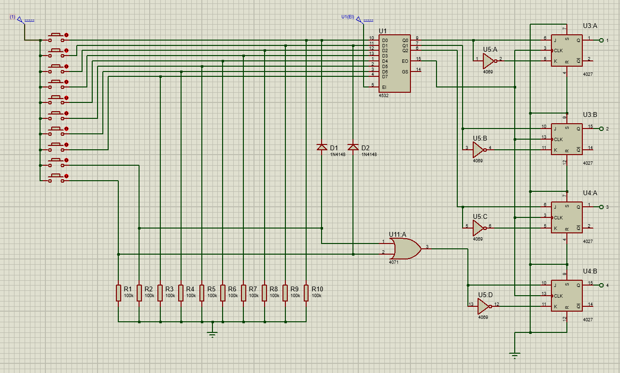Click the U4:A reference label
This screenshot has height=373, width=620.
click(590, 193)
